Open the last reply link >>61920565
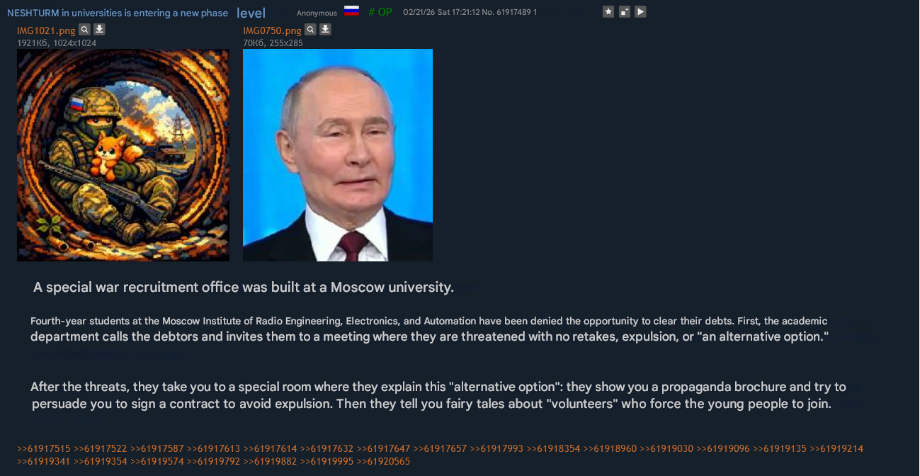The width and height of the screenshot is (920, 476). pyautogui.click(x=383, y=461)
